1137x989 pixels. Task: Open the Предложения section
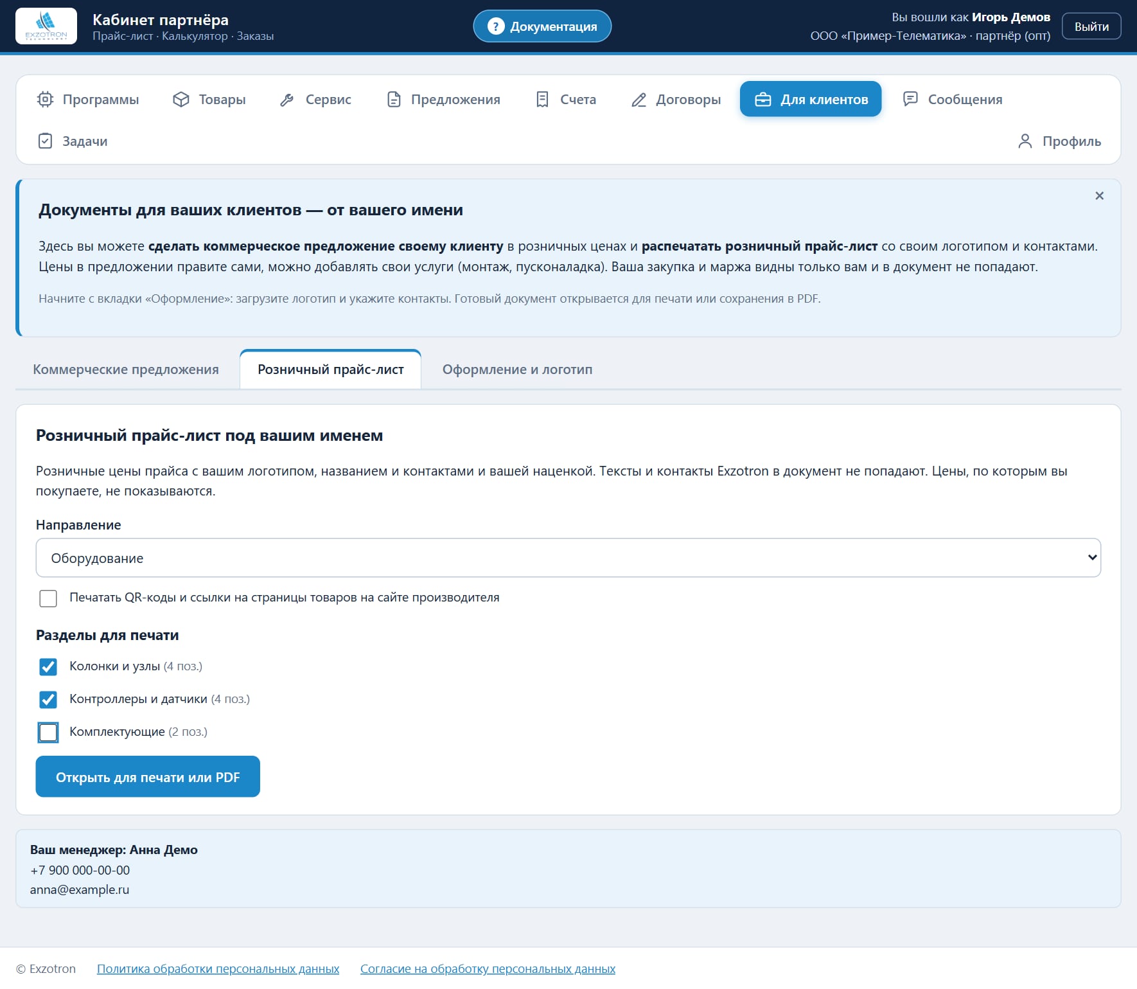pyautogui.click(x=443, y=100)
